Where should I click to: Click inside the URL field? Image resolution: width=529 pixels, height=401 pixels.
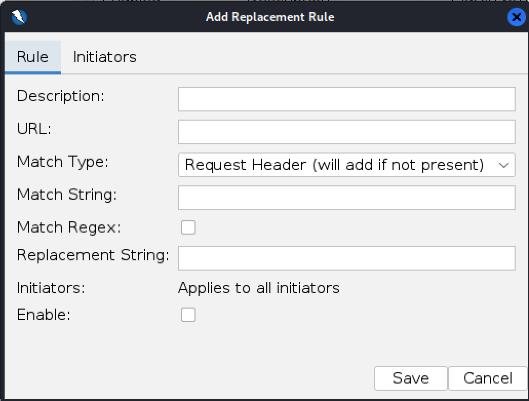click(x=346, y=131)
